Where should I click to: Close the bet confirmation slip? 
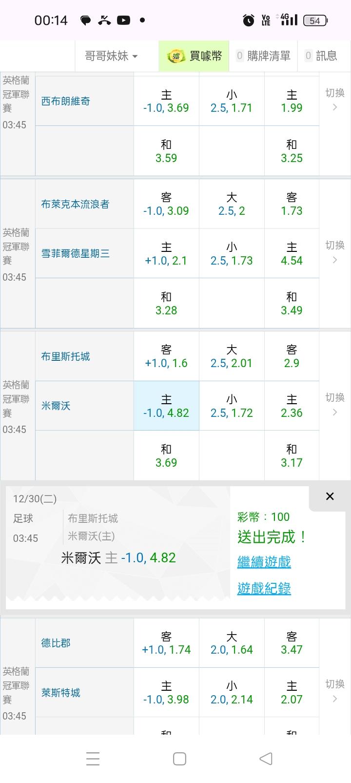point(330,496)
